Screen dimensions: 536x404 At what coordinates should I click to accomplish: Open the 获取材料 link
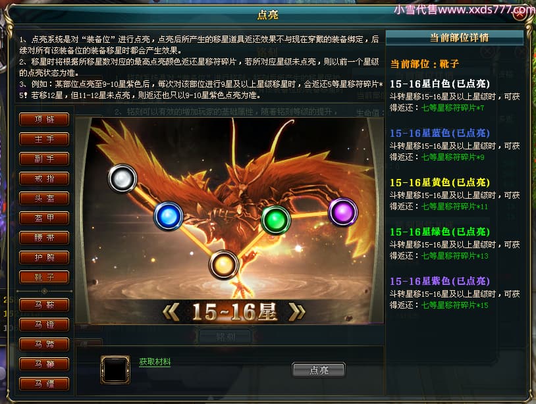[155, 362]
